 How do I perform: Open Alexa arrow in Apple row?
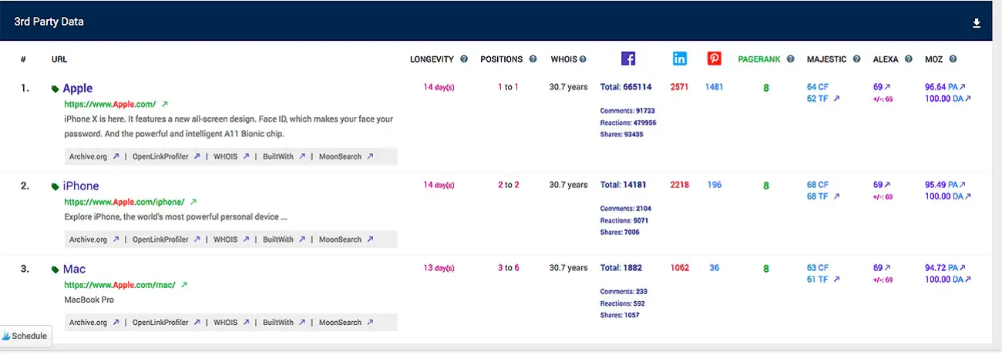click(887, 88)
